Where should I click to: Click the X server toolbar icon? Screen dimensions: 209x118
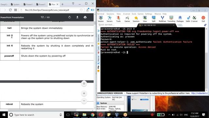[195, 19]
